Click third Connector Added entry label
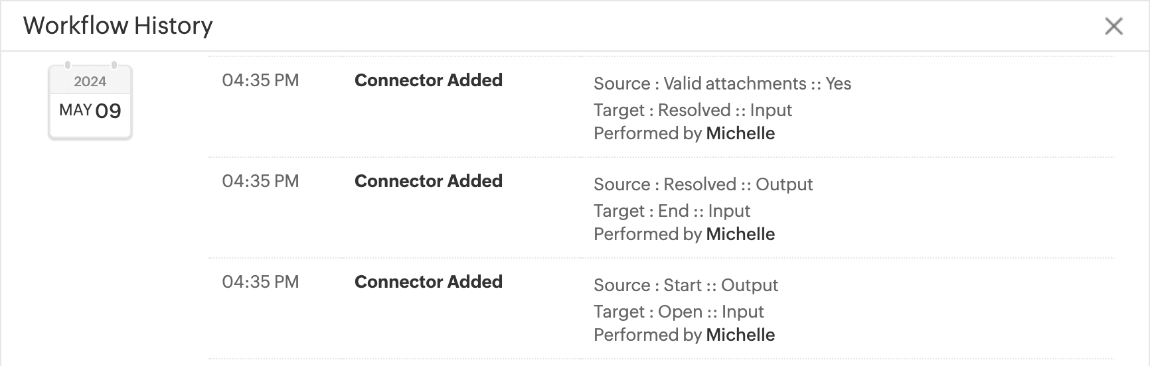The height and width of the screenshot is (366, 1150). pos(428,282)
